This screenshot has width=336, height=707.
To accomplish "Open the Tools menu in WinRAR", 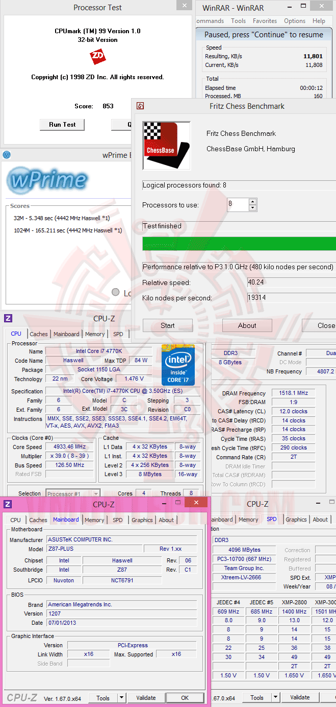I will pyautogui.click(x=238, y=21).
